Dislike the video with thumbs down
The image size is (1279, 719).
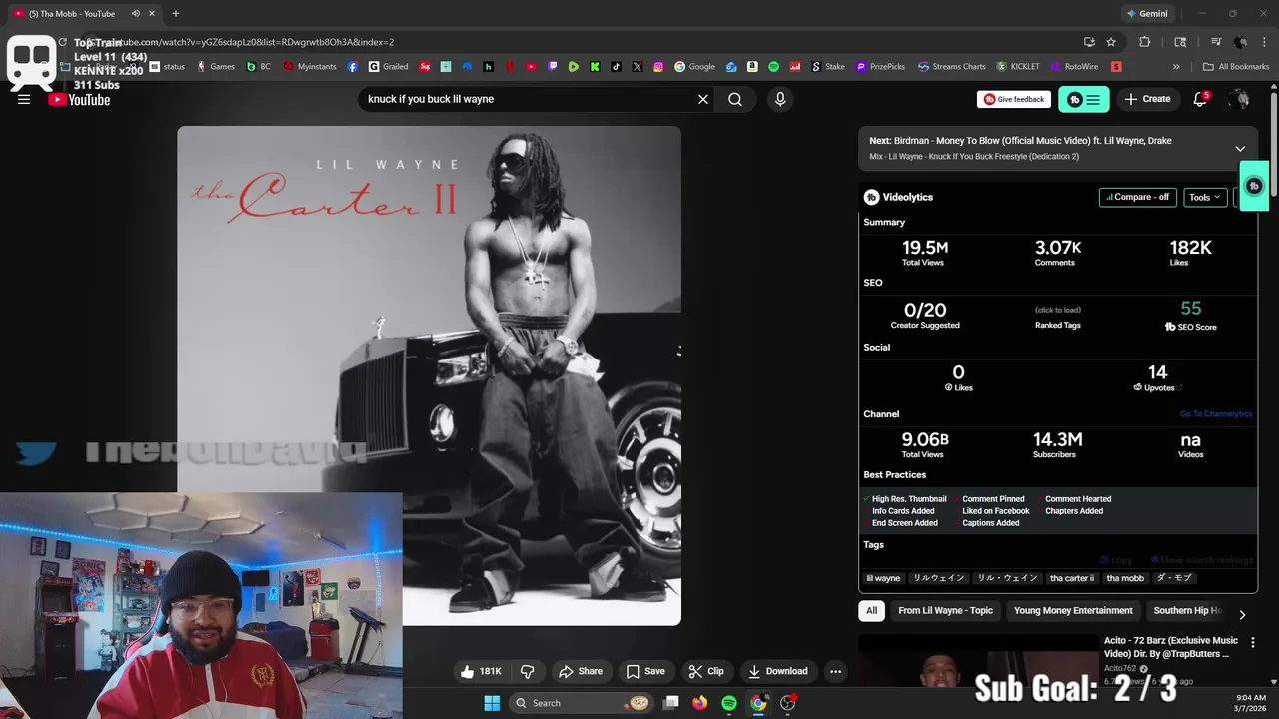(x=528, y=671)
